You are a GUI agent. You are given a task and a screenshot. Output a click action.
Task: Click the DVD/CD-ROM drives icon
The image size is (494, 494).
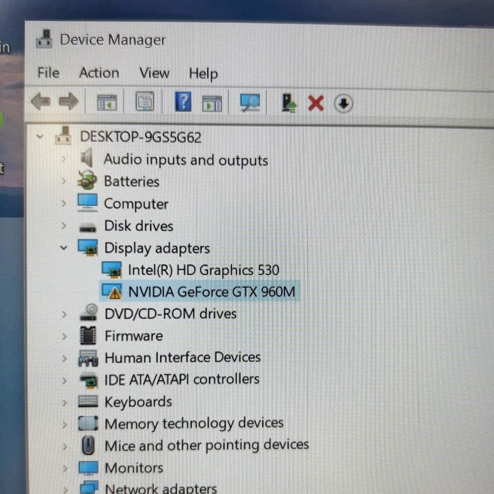(x=88, y=312)
